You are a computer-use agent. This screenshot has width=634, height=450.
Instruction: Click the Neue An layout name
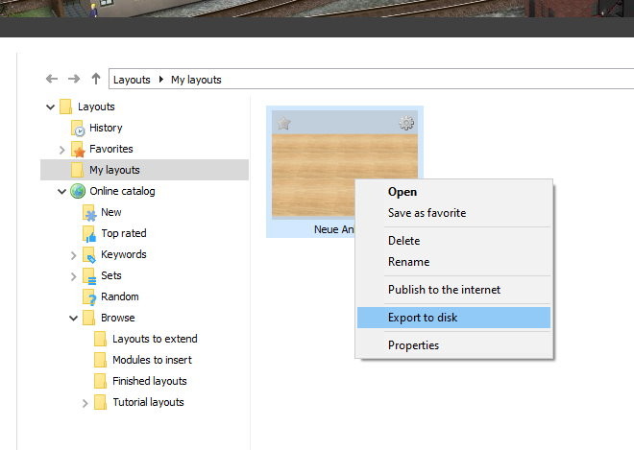coord(334,229)
